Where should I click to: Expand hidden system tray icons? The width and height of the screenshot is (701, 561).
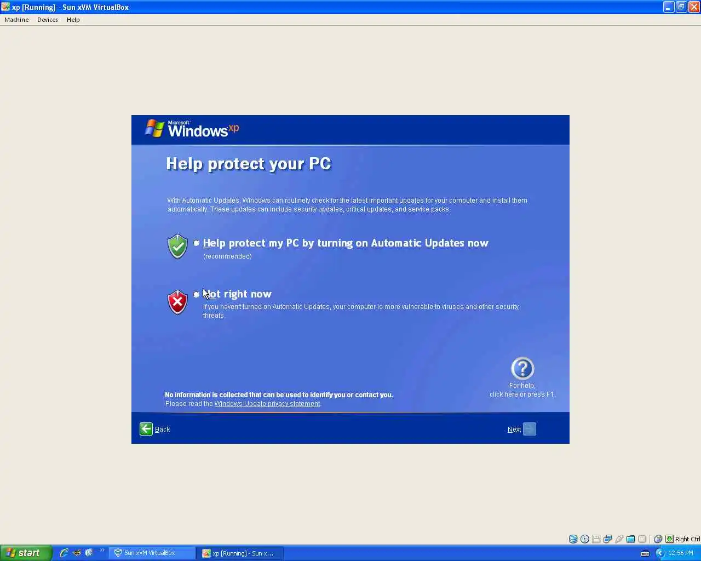[660, 553]
